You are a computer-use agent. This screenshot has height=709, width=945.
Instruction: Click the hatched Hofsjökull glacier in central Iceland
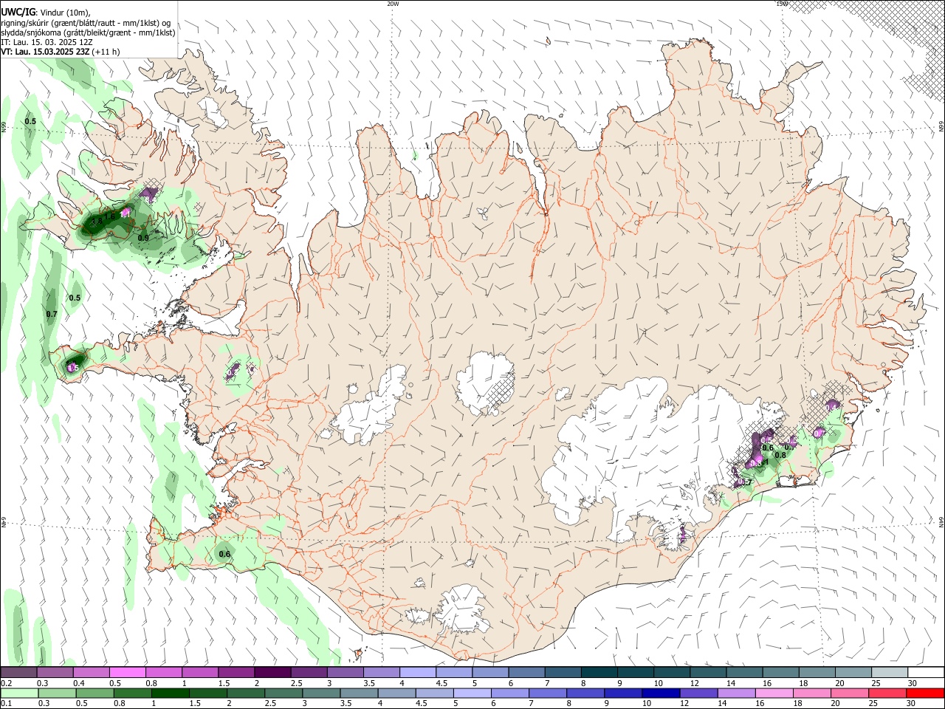point(486,383)
